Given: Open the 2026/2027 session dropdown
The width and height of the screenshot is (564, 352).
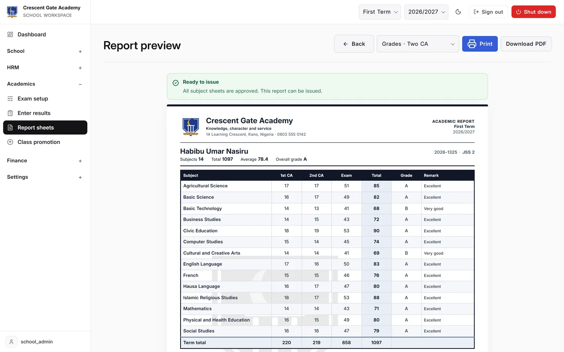Looking at the screenshot, I should click(x=426, y=12).
